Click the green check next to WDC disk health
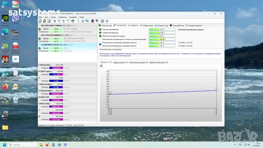 39,29
